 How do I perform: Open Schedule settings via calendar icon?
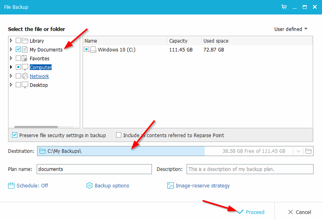(x=11, y=185)
